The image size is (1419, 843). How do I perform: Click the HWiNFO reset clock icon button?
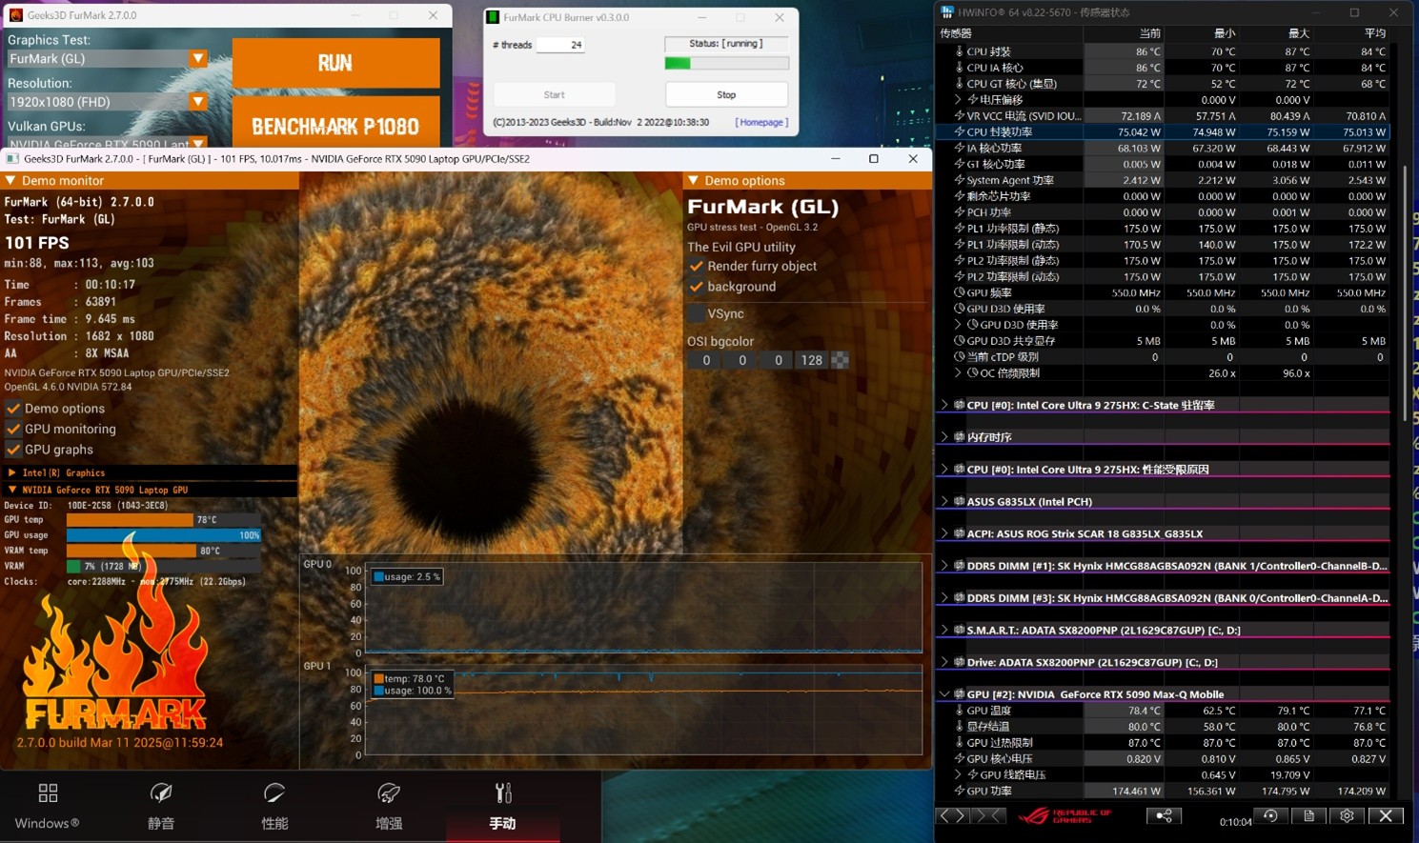click(x=1270, y=816)
